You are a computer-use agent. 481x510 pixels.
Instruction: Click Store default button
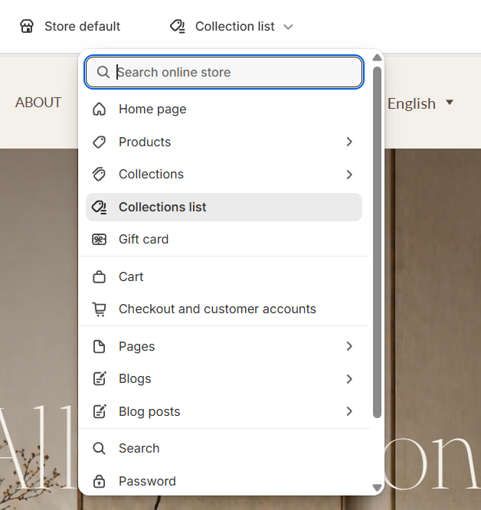point(70,26)
